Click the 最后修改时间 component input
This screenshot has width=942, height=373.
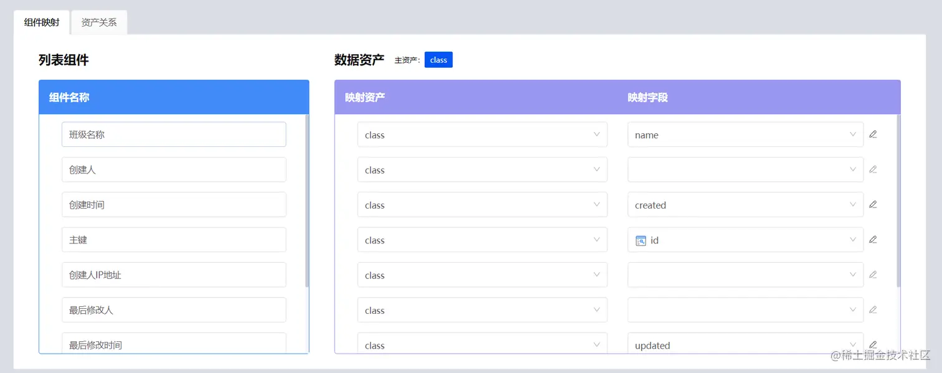pos(174,343)
